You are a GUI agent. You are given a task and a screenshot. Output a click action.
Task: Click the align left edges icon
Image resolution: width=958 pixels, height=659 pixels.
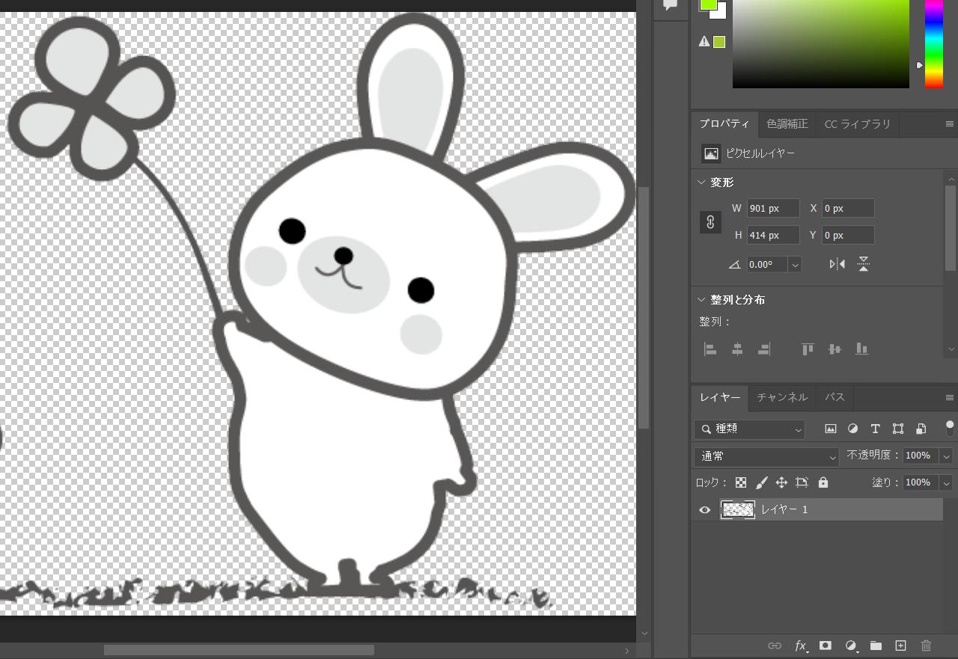click(x=710, y=349)
